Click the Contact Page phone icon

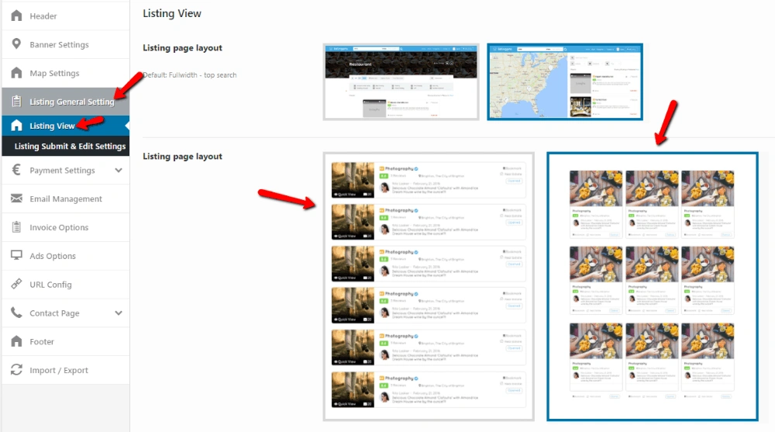(16, 313)
